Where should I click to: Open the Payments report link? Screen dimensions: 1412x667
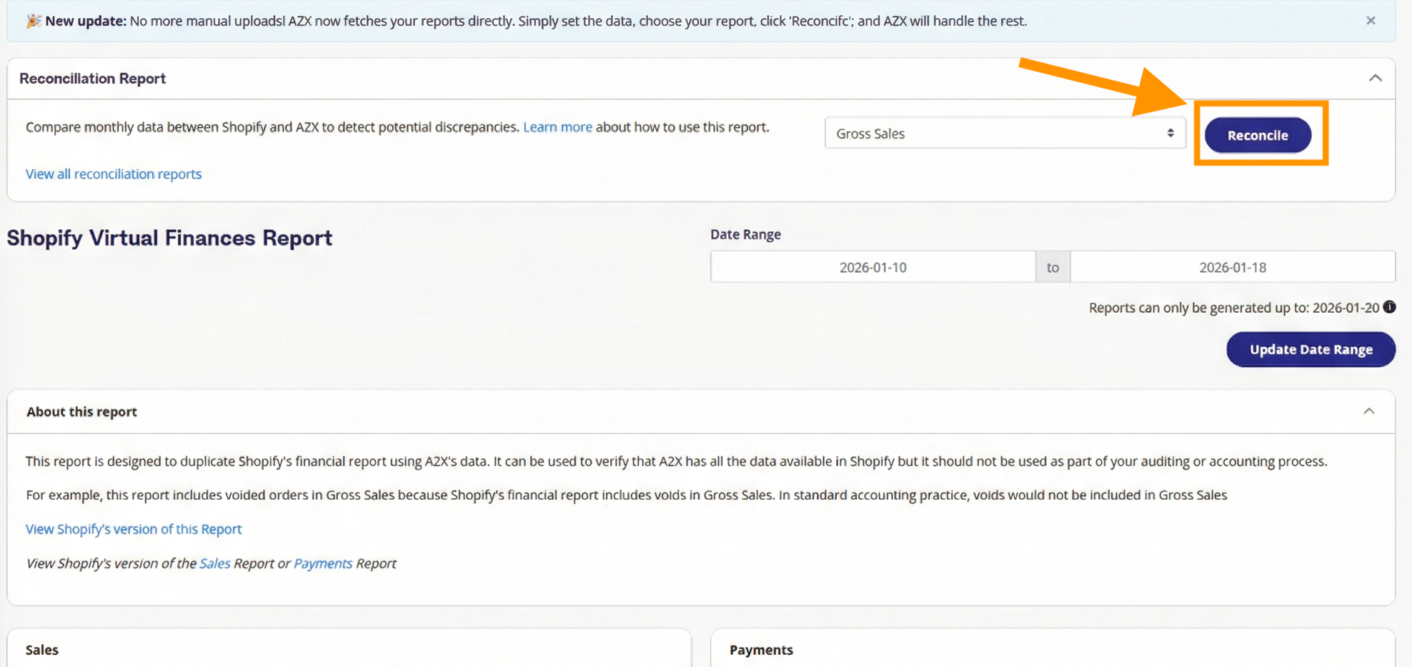[x=322, y=563]
